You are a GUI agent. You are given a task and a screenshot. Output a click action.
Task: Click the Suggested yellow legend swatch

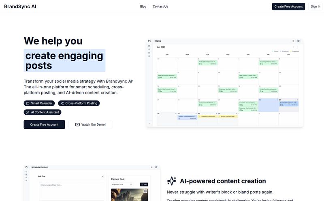(291, 51)
